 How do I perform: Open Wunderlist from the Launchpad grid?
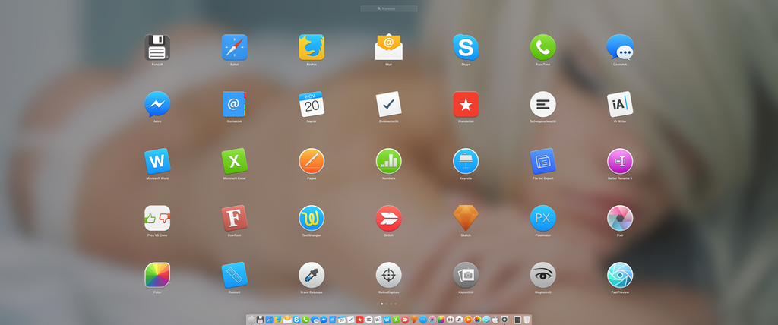coord(466,104)
